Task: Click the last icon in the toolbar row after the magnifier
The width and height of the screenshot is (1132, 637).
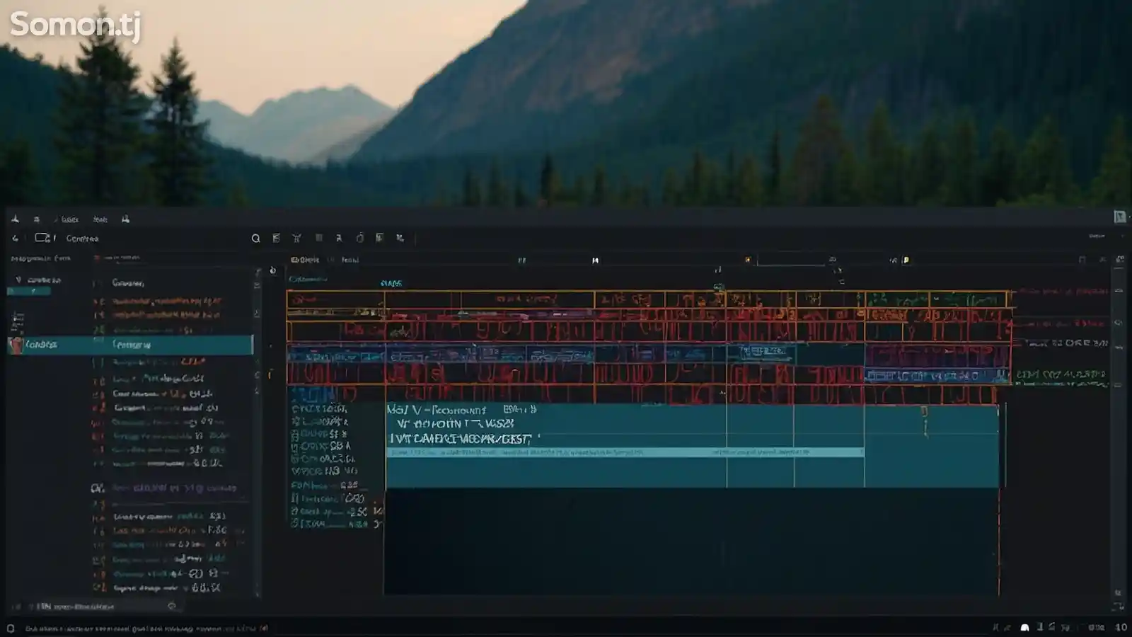Action: [400, 239]
